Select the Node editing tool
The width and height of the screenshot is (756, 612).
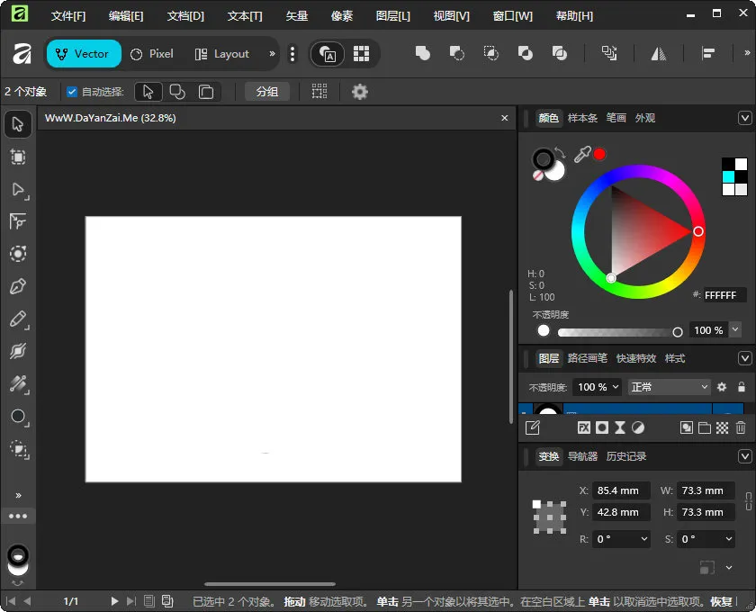click(x=18, y=190)
